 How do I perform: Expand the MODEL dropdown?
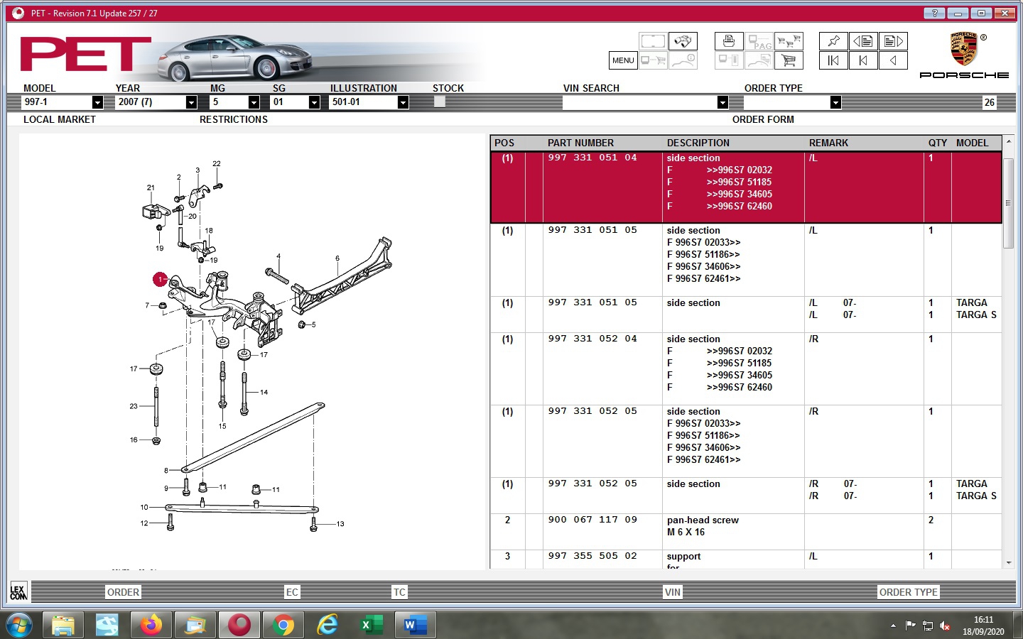(97, 102)
